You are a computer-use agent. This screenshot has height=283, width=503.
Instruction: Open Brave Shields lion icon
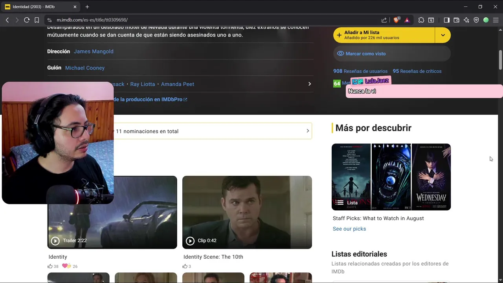click(x=397, y=20)
